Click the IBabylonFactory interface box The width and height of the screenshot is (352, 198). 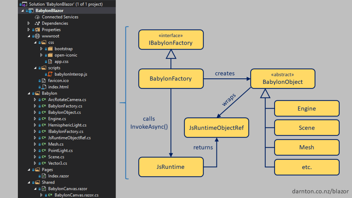[171, 40]
